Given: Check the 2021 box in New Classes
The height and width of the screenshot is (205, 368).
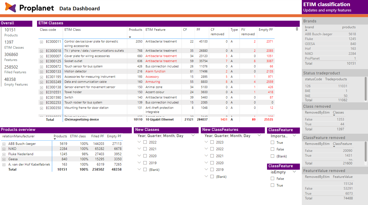Looking at the screenshot, I should point(145,149).
